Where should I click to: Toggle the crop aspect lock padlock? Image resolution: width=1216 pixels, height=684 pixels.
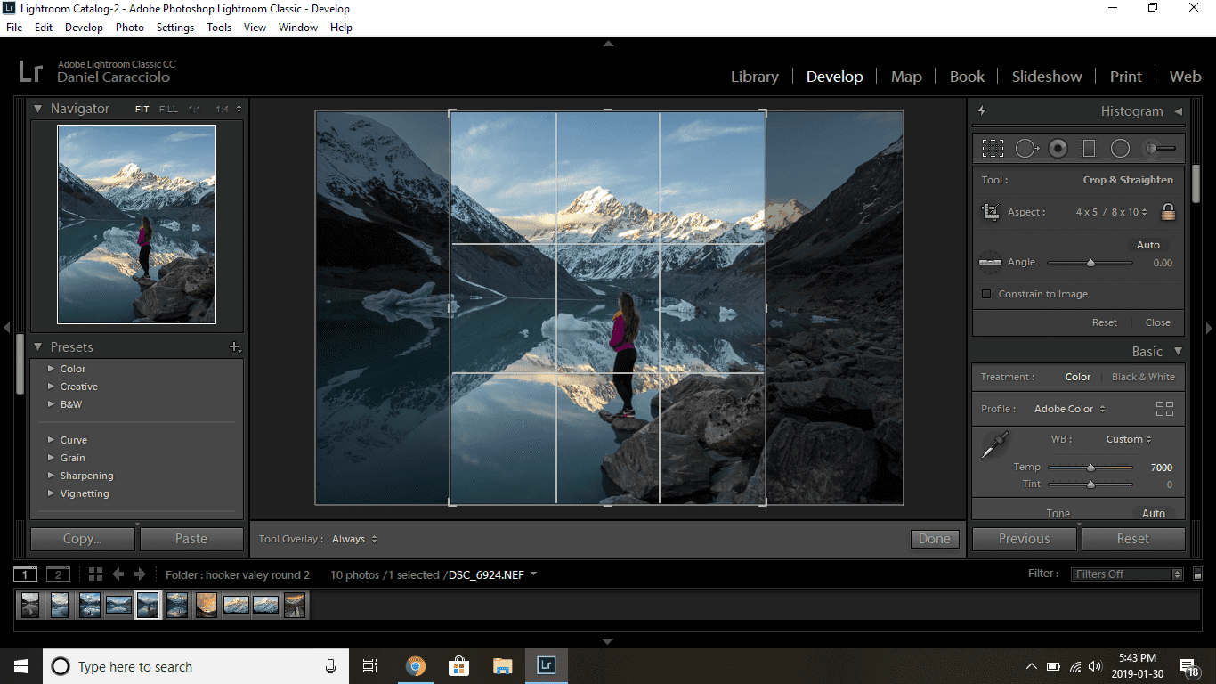pyautogui.click(x=1168, y=212)
